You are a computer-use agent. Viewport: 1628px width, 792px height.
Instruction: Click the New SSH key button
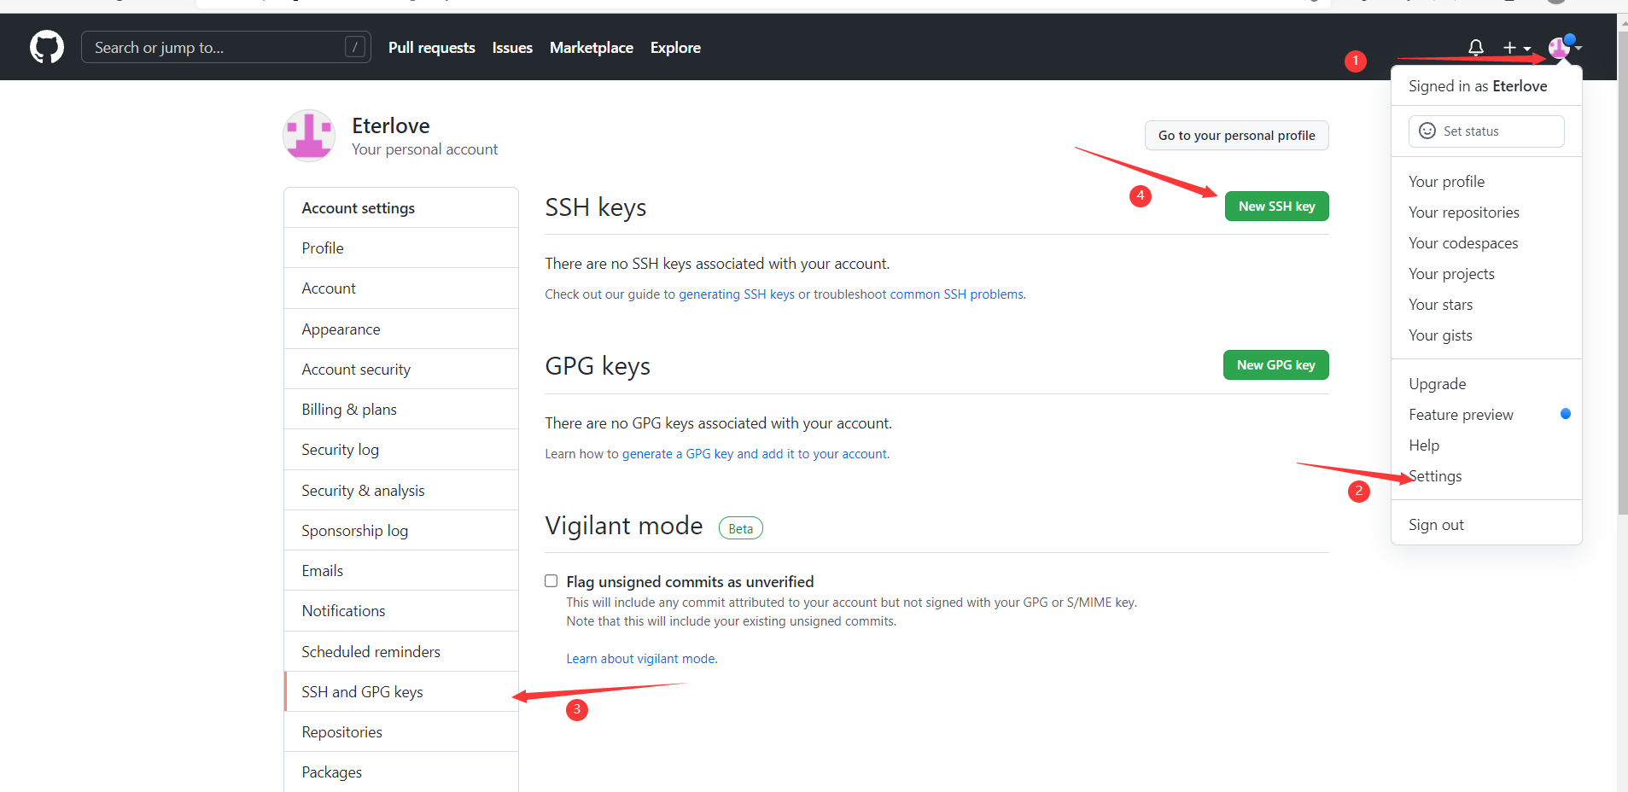[x=1276, y=207]
